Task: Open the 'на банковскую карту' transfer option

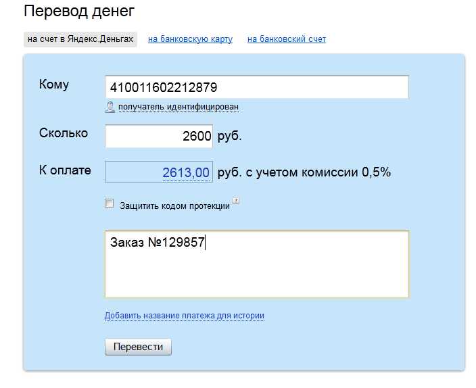Action: (x=191, y=39)
